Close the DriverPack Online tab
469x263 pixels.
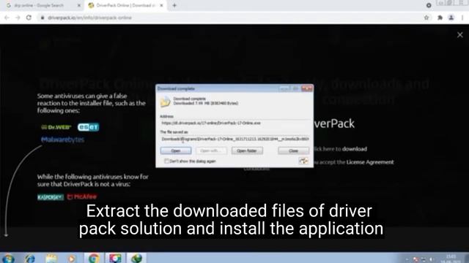(161, 5)
